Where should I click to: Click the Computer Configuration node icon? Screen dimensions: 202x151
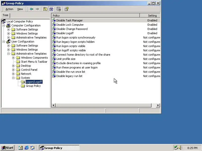click(8, 25)
